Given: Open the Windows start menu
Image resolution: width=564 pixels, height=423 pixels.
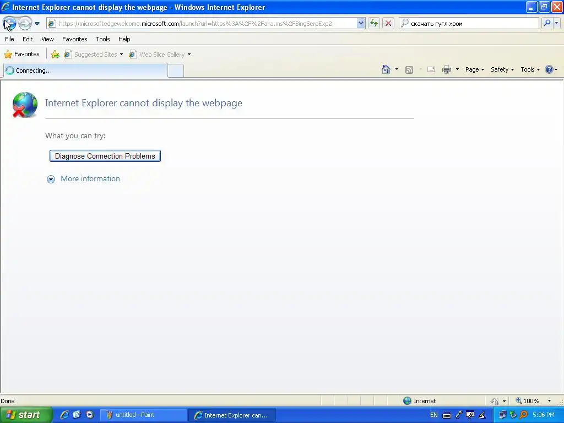Looking at the screenshot, I should pyautogui.click(x=25, y=415).
